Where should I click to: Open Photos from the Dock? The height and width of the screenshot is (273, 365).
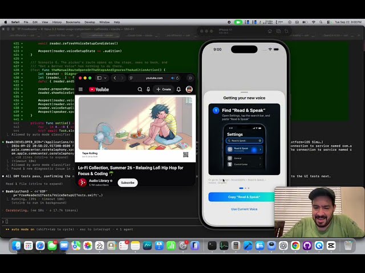click(88, 246)
